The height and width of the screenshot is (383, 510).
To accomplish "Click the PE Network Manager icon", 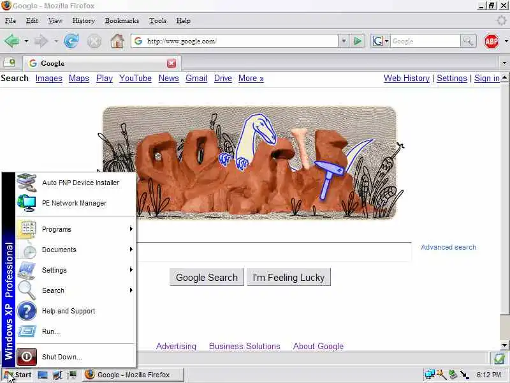I will pos(27,203).
